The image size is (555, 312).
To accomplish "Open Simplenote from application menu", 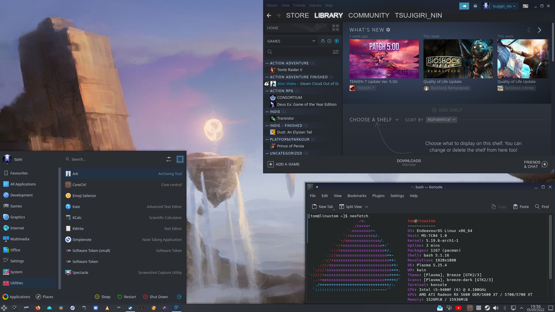I will 123,239.
